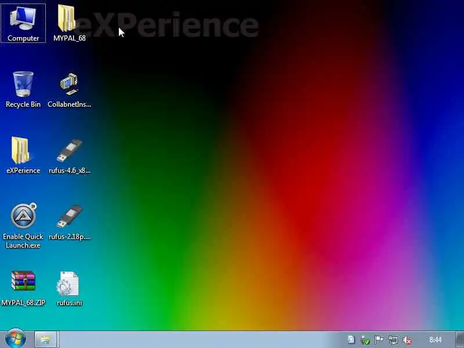This screenshot has width=464, height=348.
Task: Select Enable Quick Launch.exe icon
Action: 23,226
